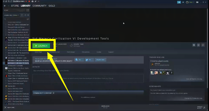Click the recent-activity clock icon in the sidebar

coord(26,15)
